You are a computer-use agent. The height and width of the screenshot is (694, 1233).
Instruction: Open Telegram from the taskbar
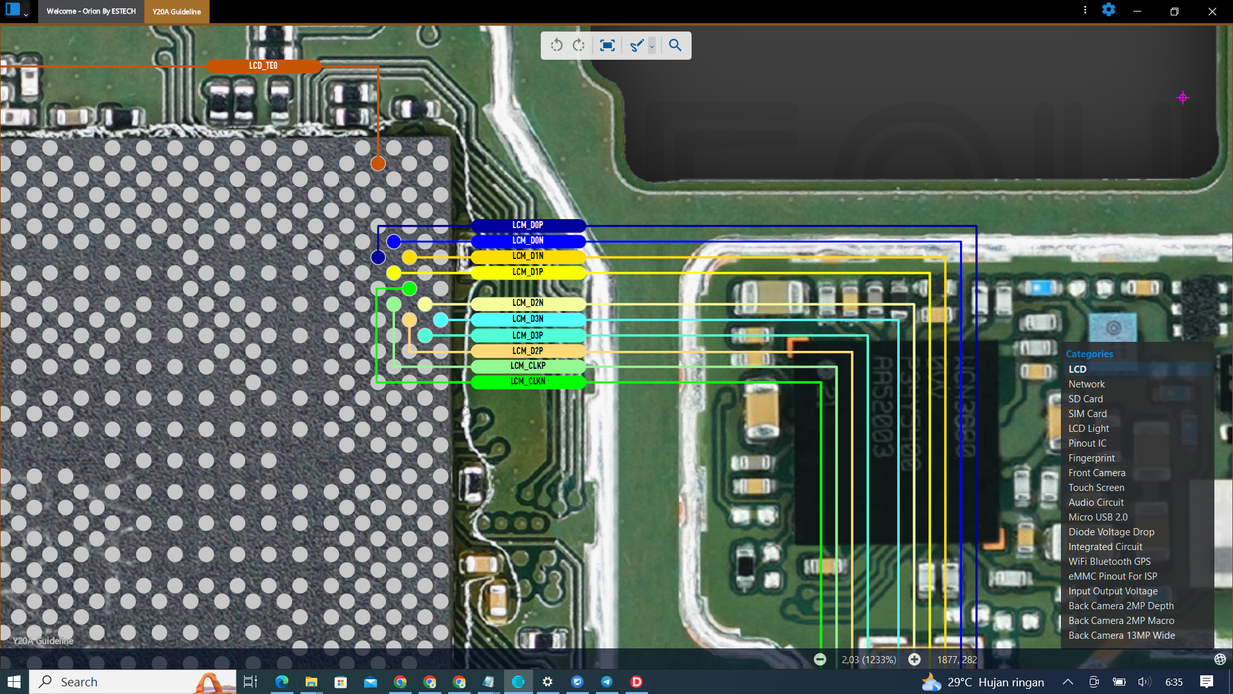coord(607,682)
